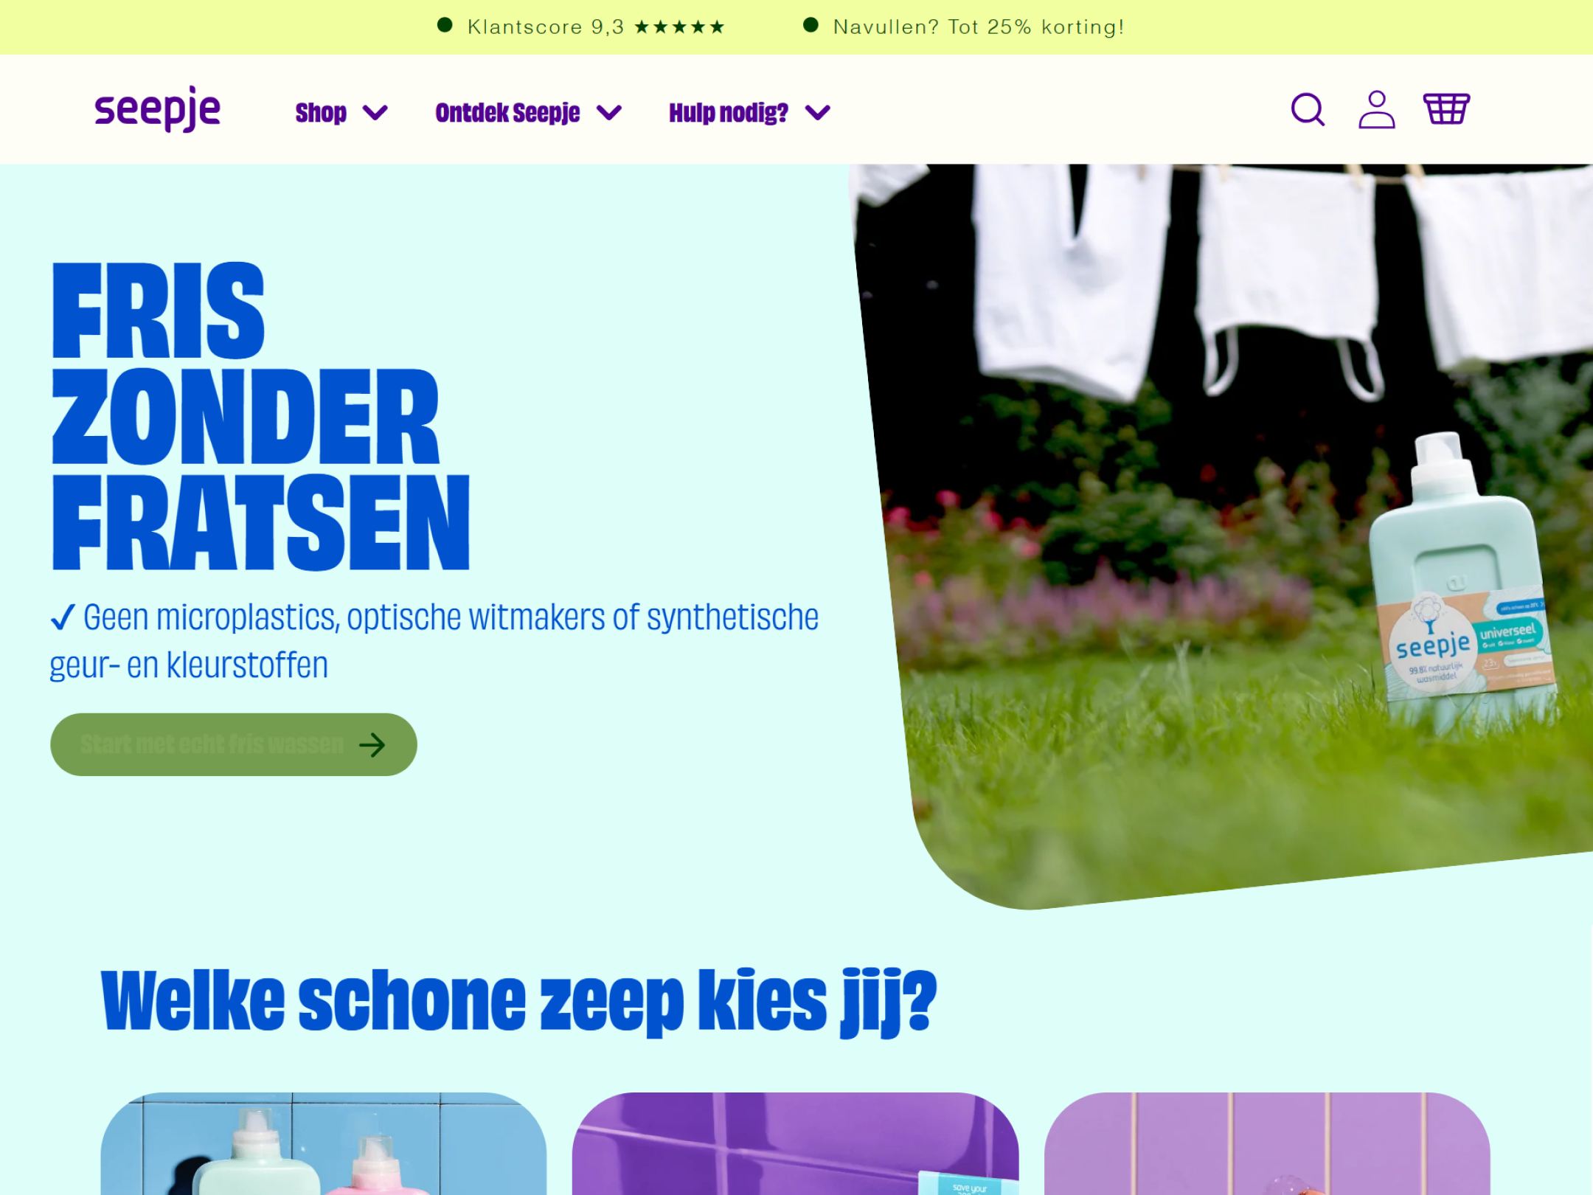
Task: Click the checkmark before Geen microplastics
Action: pos(63,617)
